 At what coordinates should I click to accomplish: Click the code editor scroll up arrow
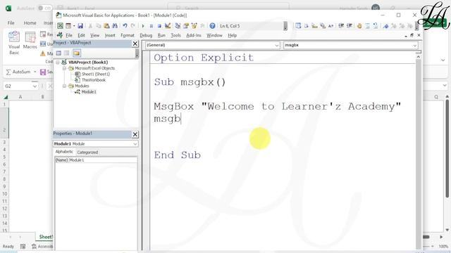(418, 57)
